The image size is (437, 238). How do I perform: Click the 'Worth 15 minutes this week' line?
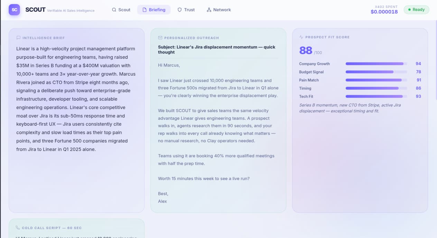pos(204,179)
